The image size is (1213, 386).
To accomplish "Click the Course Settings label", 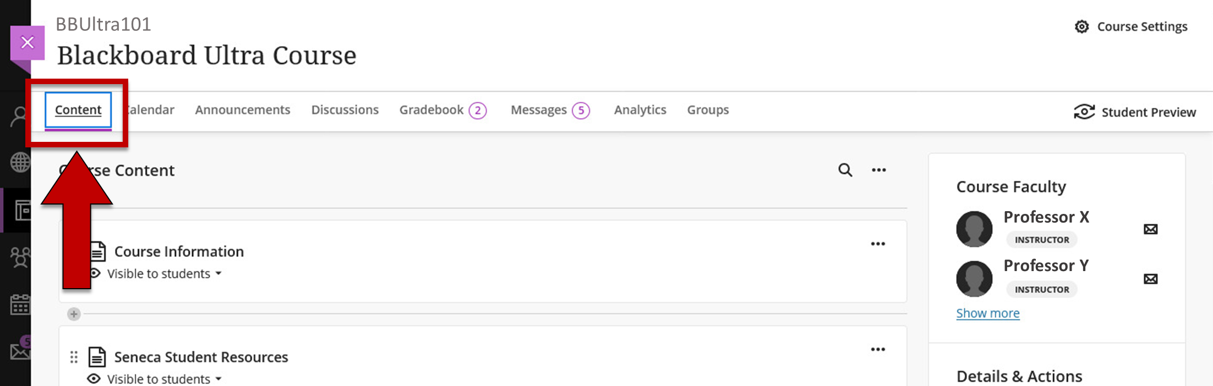I will pyautogui.click(x=1142, y=26).
